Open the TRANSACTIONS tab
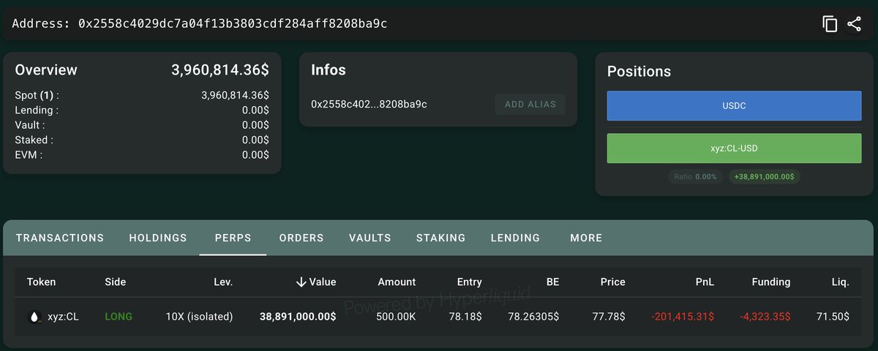 (x=60, y=238)
